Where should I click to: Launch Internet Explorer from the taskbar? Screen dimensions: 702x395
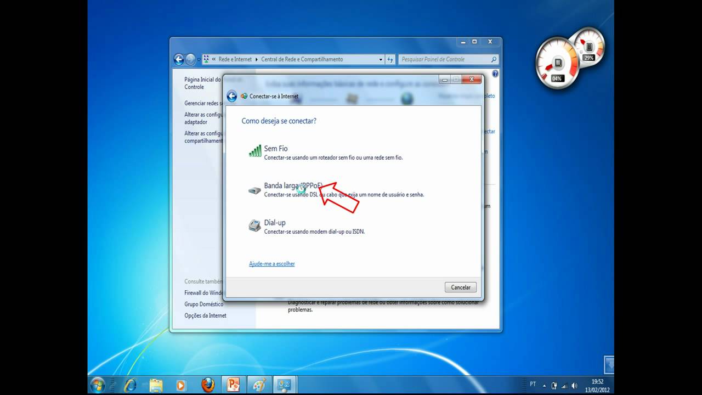(131, 385)
